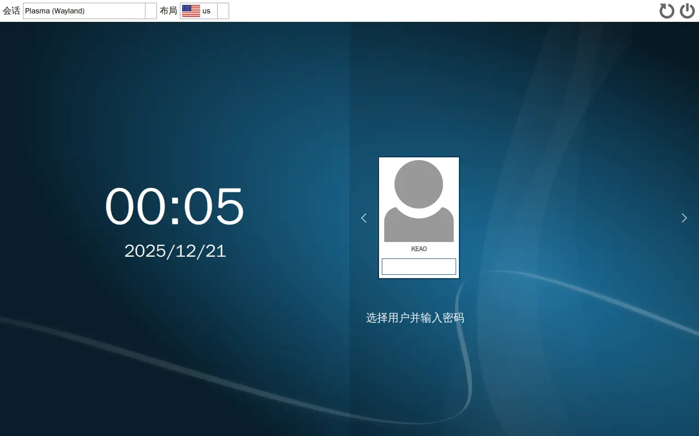Open the keyboard layout dropdown next to 布局

(x=222, y=10)
